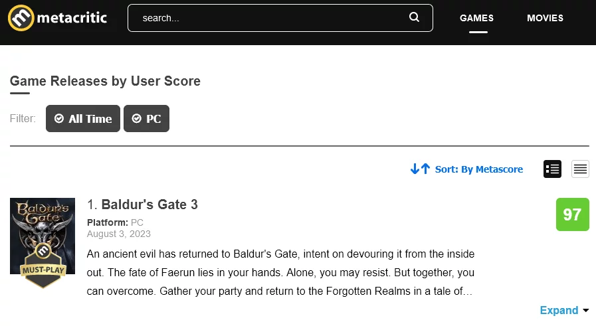
Task: Click the Must-Play badge on the cover
Action: 43,266
